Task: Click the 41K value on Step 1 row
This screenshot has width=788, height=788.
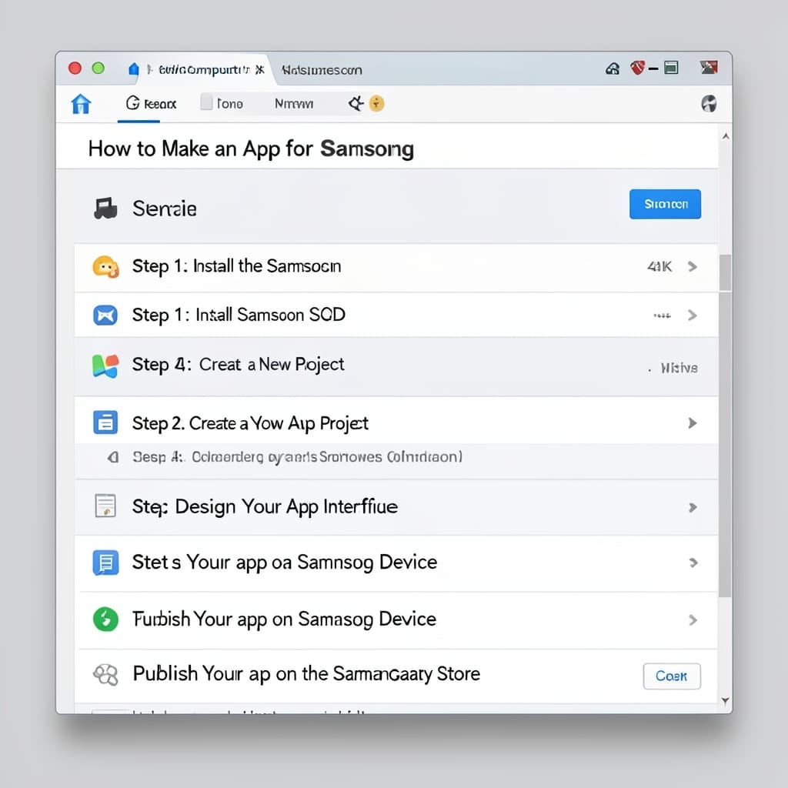Action: (659, 266)
